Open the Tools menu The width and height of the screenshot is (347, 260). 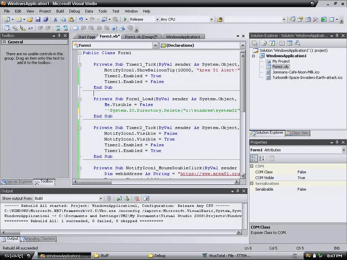(102, 11)
